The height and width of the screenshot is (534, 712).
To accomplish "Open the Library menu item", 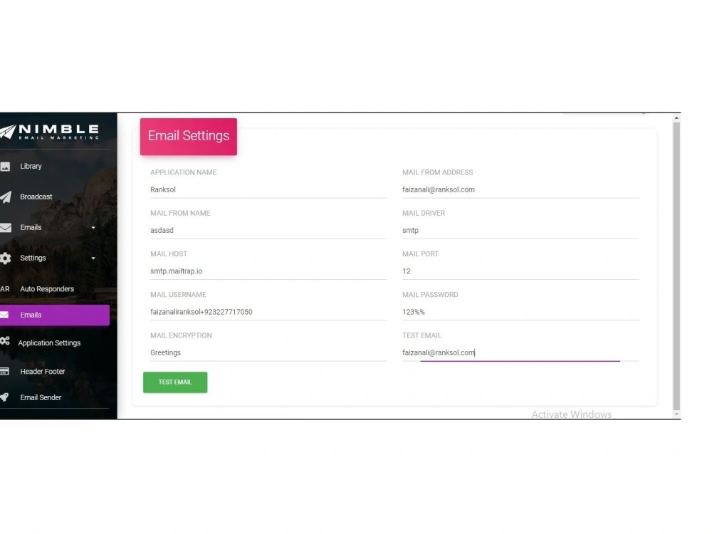I will click(31, 166).
